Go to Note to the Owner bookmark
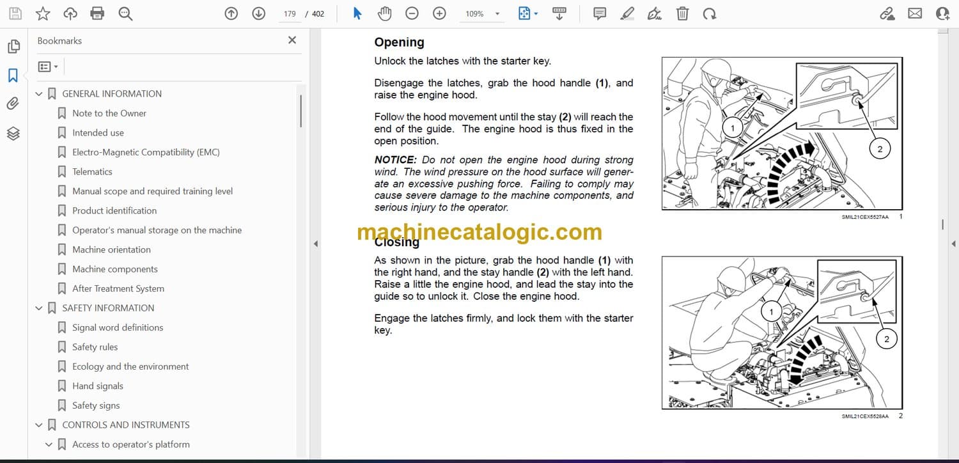Screen dimensions: 959x463 (109, 113)
